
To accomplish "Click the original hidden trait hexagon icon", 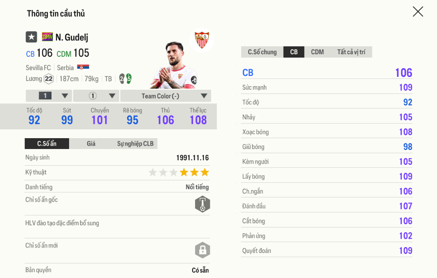I will click(202, 204).
